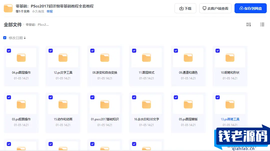Uncheck the 03.ps抠图操作 folder checkbox
The height and width of the screenshot is (151, 270).
click(9, 97)
